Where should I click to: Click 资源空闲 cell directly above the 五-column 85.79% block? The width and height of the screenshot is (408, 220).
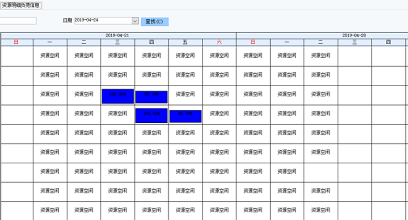(x=185, y=94)
